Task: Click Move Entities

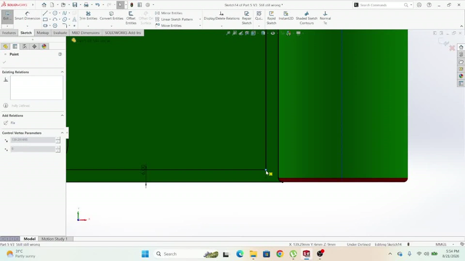Action: tap(168, 26)
